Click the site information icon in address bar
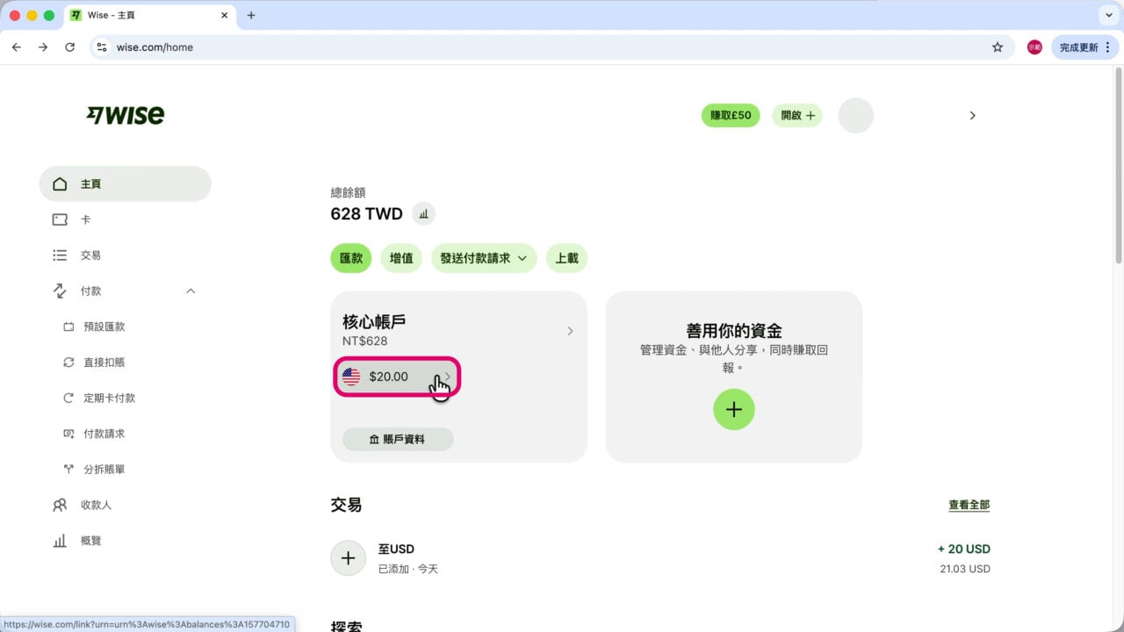 102,47
